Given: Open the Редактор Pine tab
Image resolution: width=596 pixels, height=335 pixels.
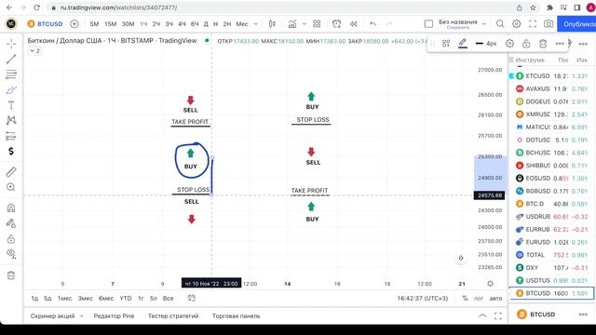Looking at the screenshot, I should 114,316.
